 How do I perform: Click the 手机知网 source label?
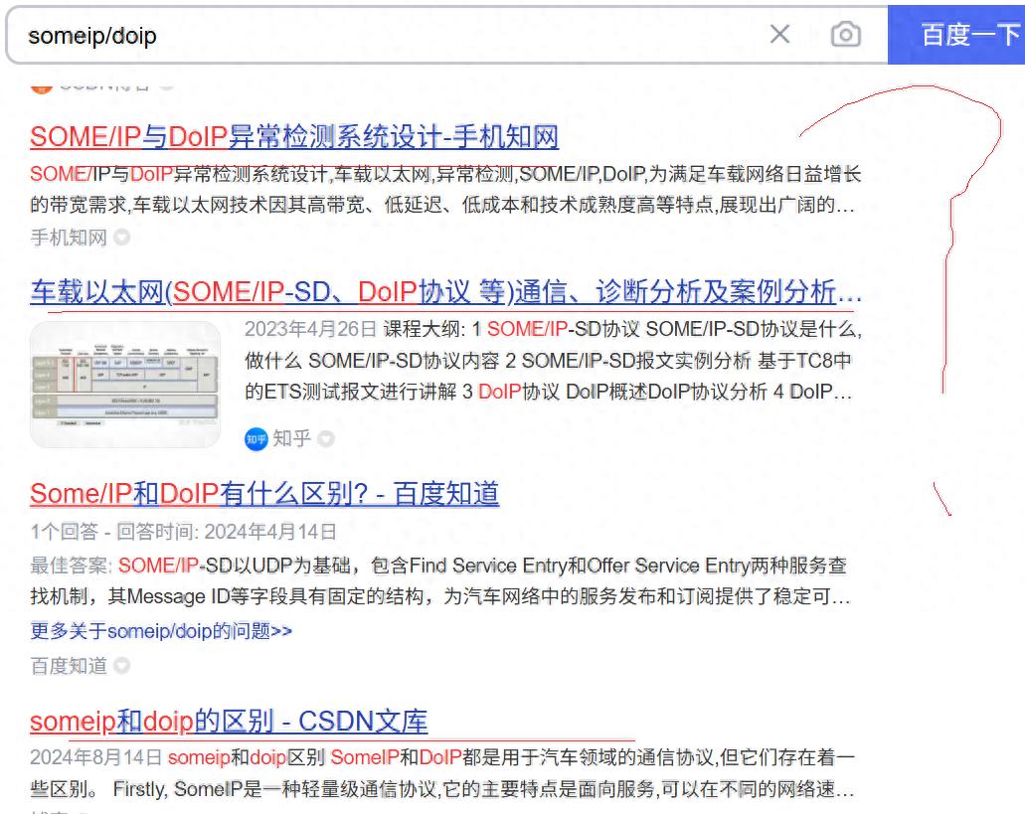(69, 238)
